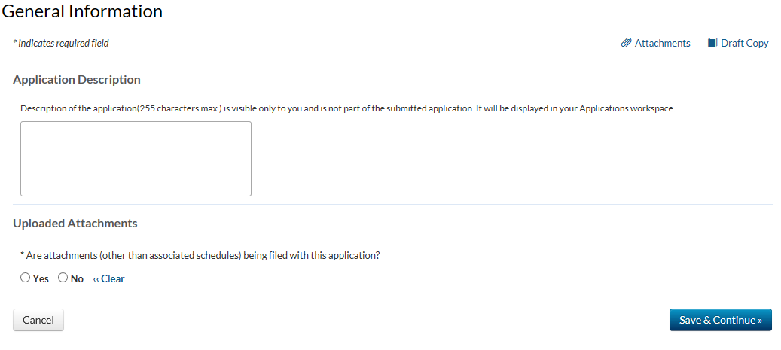
Task: Clear the attachments radio selection
Action: tap(112, 278)
